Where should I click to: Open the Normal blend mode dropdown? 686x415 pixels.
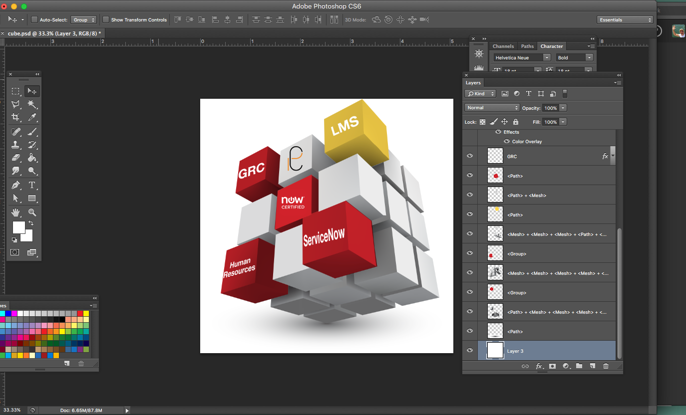click(492, 108)
